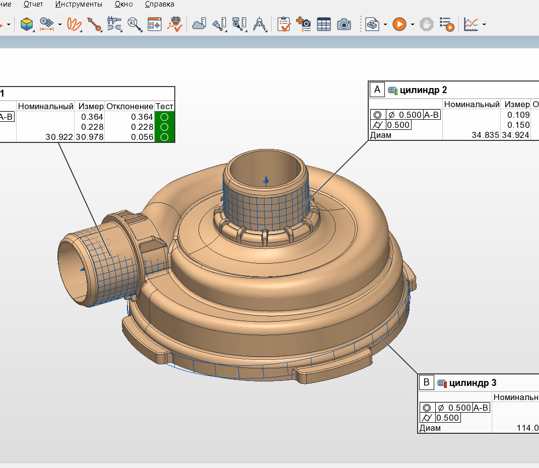The height and width of the screenshot is (468, 539).
Task: Open the table report icon
Action: pos(323,24)
